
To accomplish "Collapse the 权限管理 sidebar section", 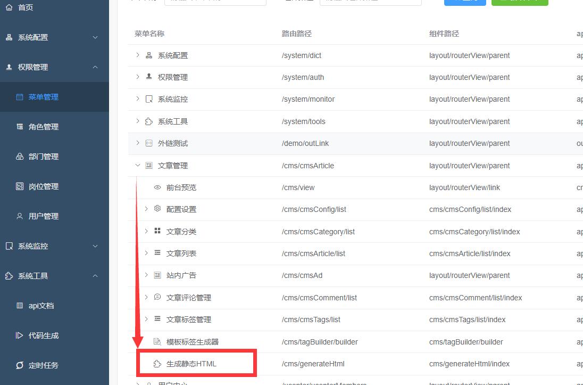I will [x=95, y=67].
